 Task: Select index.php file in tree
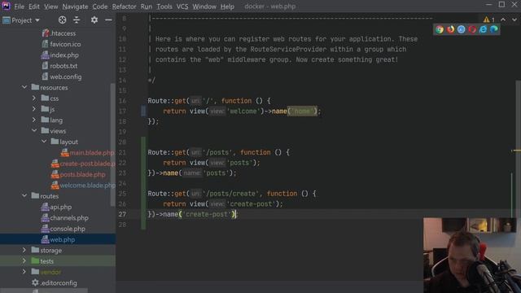[60, 55]
